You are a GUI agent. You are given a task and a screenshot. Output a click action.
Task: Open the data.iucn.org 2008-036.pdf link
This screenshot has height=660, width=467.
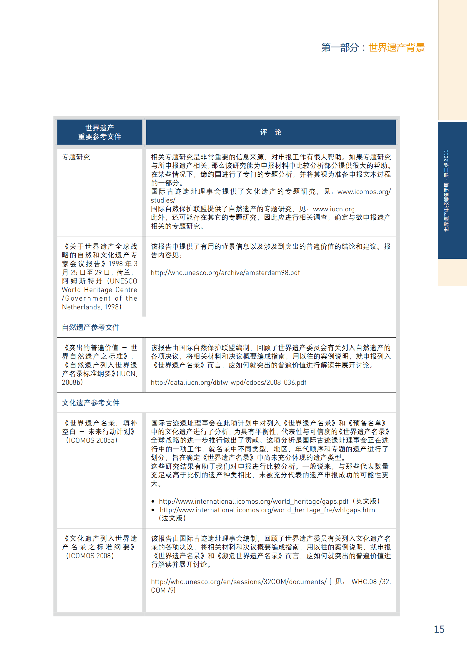coord(228,382)
